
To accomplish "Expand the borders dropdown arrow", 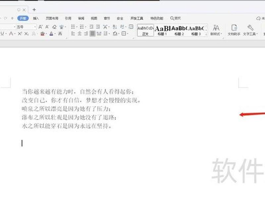I will (x=128, y=34).
